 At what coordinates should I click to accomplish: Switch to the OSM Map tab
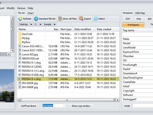[x=140, y=13]
